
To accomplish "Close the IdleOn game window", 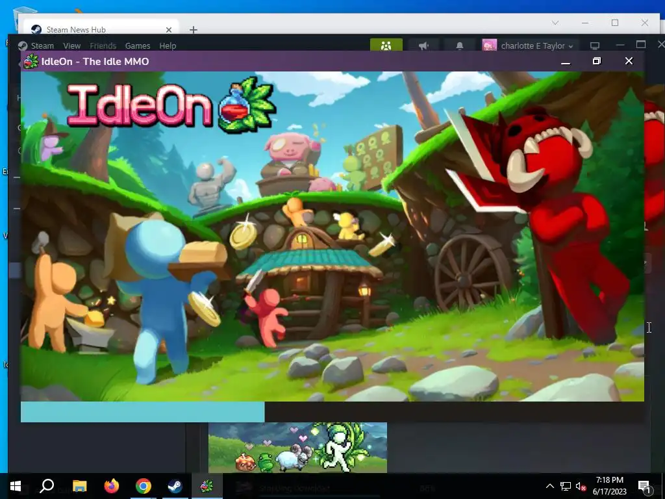I will (629, 61).
